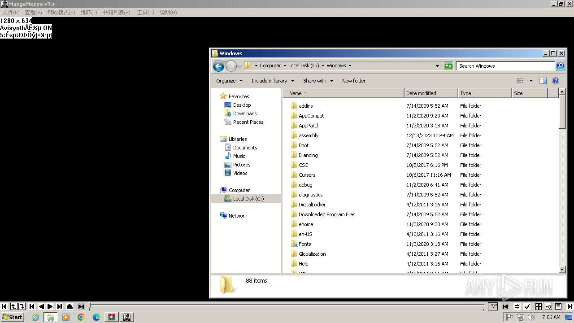Image resolution: width=574 pixels, height=323 pixels.
Task: Expand dropdown after Windows breadcrumb
Action: (350, 65)
